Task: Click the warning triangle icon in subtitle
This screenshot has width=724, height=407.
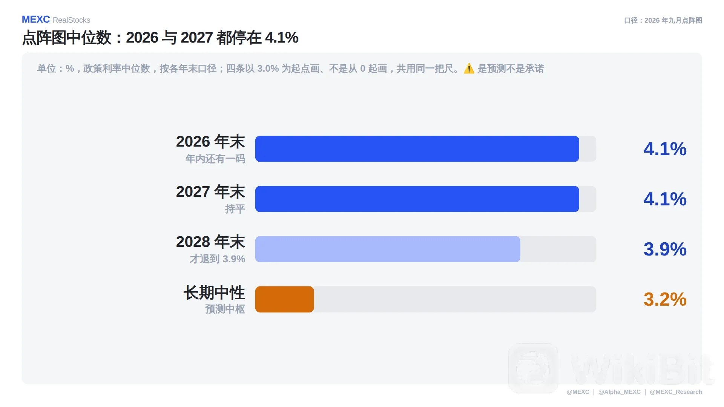Action: pos(469,69)
